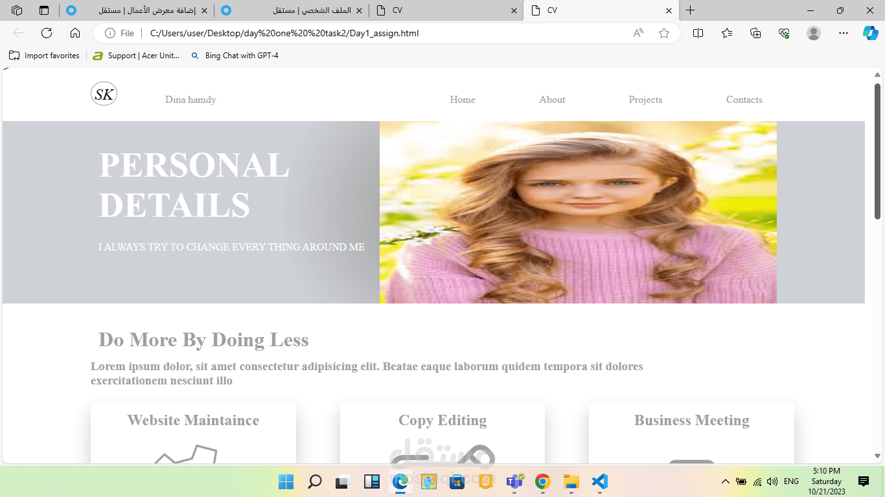Viewport: 885px width, 497px height.
Task: Click the Do More By Doing Less heading
Action: pos(203,340)
